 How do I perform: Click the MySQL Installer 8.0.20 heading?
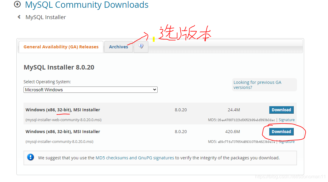pos(59,67)
